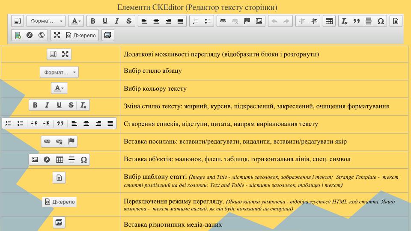Click the media gallery icon in main toolbar
The width and height of the screenshot is (411, 231).
click(107, 35)
